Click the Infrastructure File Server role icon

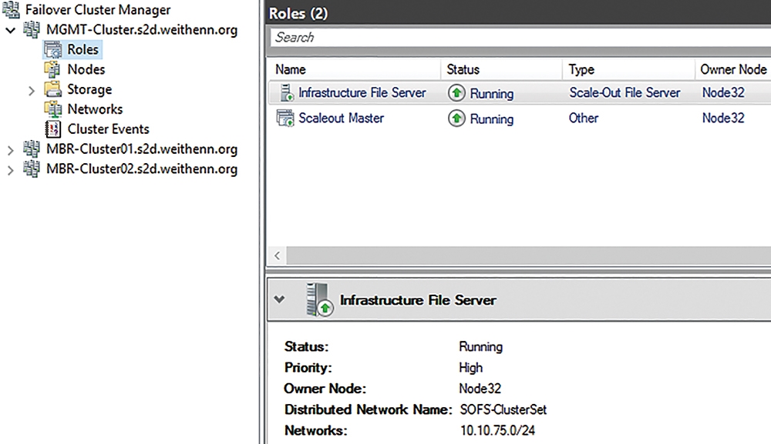(287, 93)
